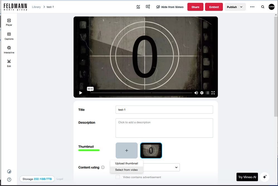Open the Player settings in sidebar

click(9, 22)
